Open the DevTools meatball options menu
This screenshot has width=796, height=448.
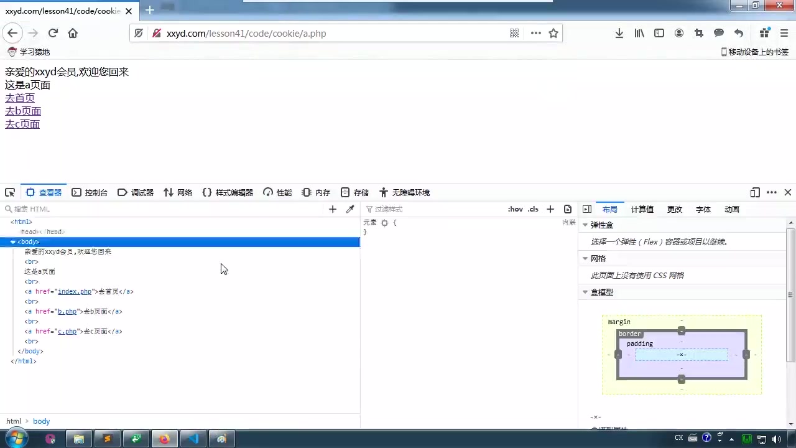[773, 192]
